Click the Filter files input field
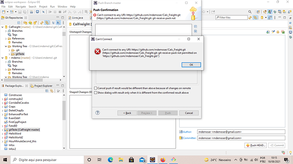The image size is (293, 164). (231, 17)
